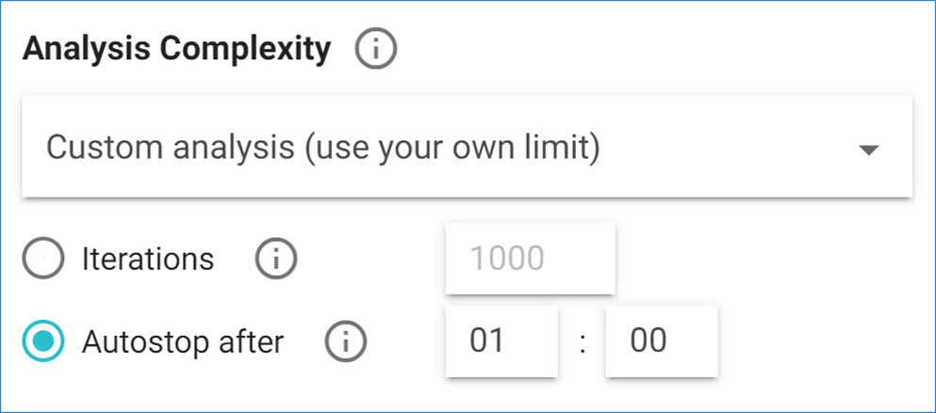Image resolution: width=936 pixels, height=413 pixels.
Task: Open the Custom analysis combo box
Action: point(467,148)
